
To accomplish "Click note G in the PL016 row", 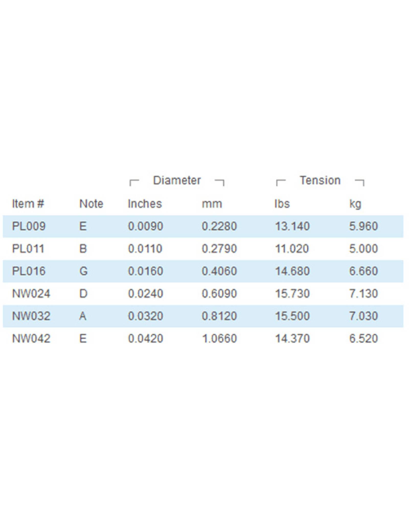I will pyautogui.click(x=83, y=271).
